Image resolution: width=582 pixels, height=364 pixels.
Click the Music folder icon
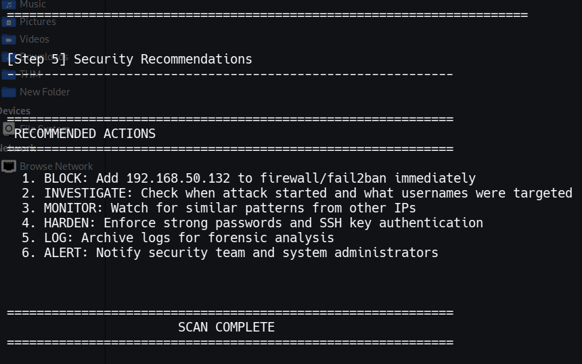pos(9,4)
